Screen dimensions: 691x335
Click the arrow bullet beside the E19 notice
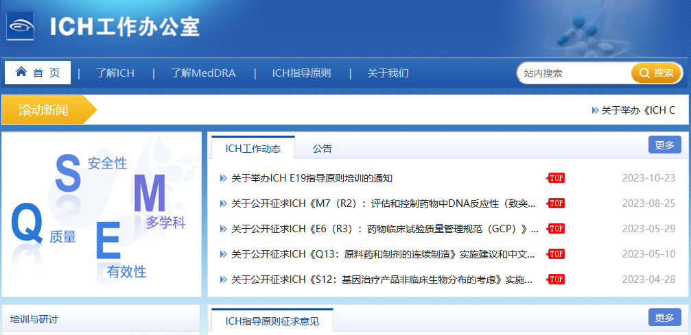(223, 178)
